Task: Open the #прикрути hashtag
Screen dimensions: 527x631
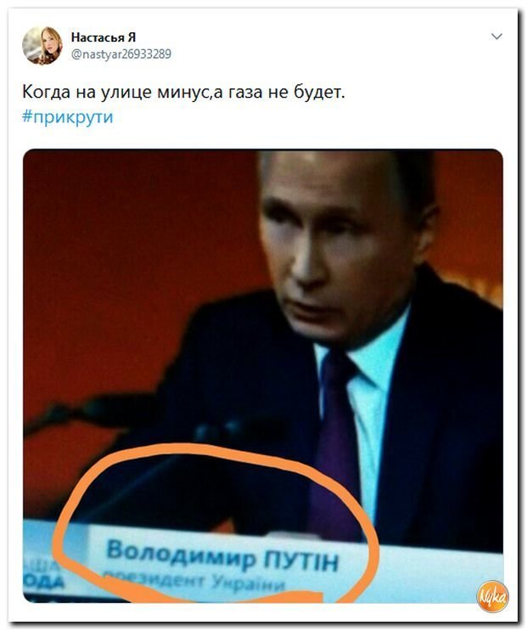Action: pos(68,117)
